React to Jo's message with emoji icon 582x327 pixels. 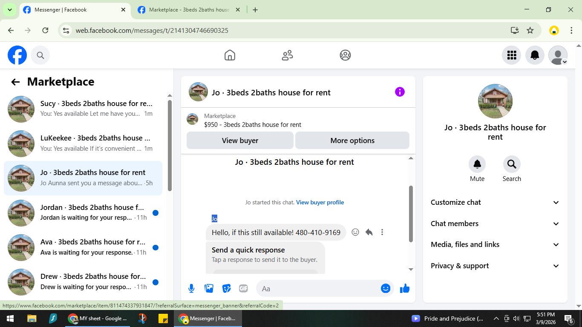355,232
